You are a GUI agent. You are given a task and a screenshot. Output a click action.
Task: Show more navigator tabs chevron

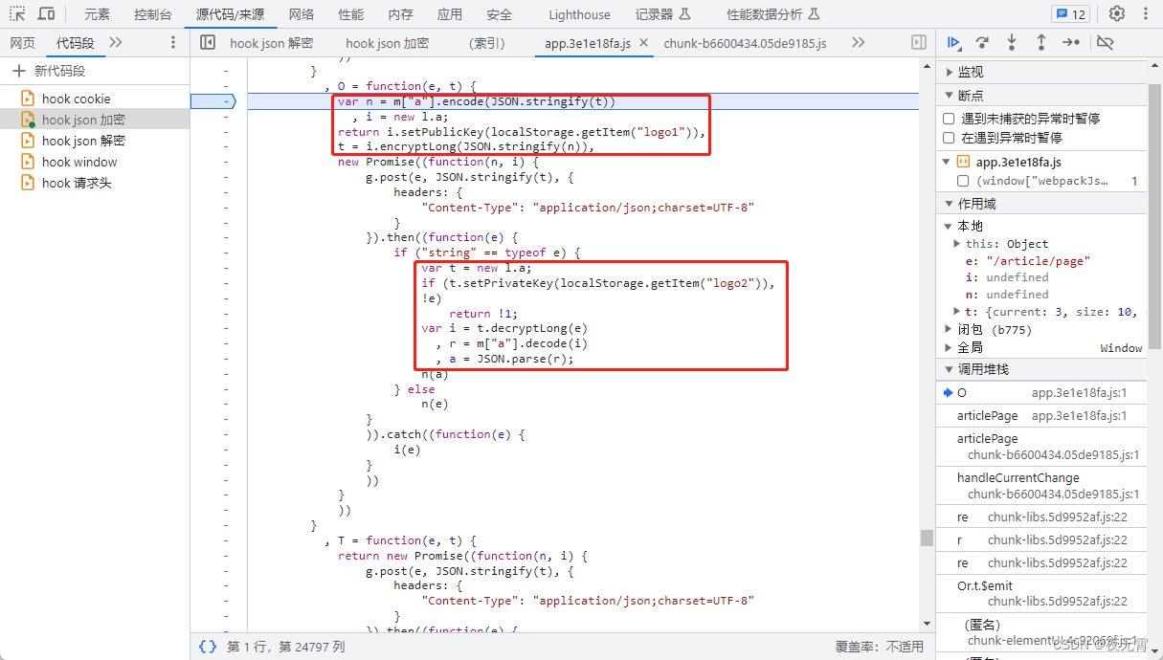coord(116,43)
